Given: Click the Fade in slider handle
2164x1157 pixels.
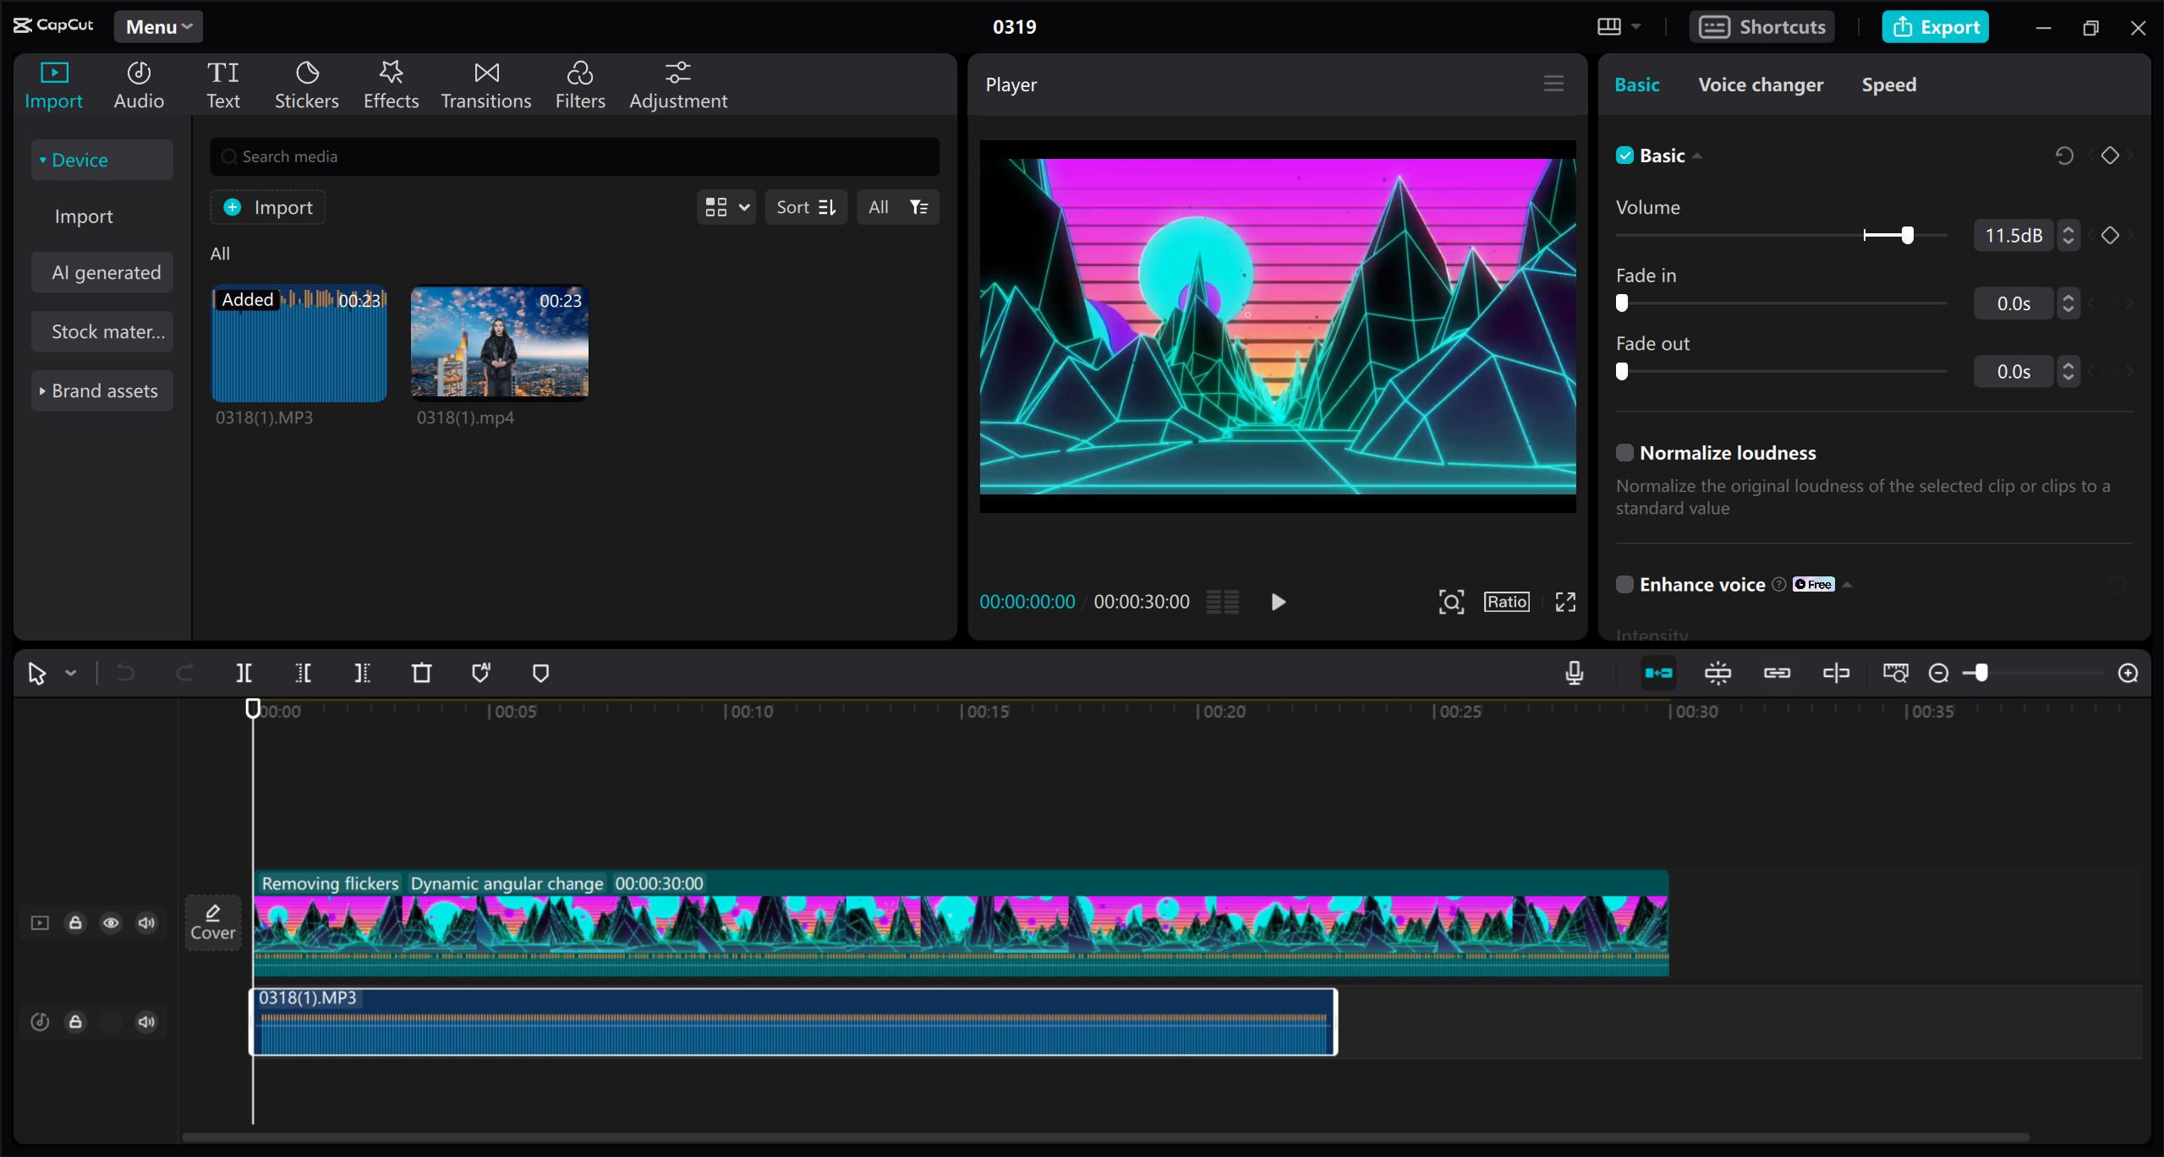Looking at the screenshot, I should pyautogui.click(x=1621, y=303).
